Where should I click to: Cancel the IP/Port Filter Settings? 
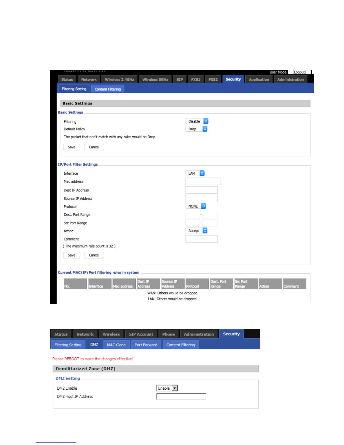tap(94, 255)
